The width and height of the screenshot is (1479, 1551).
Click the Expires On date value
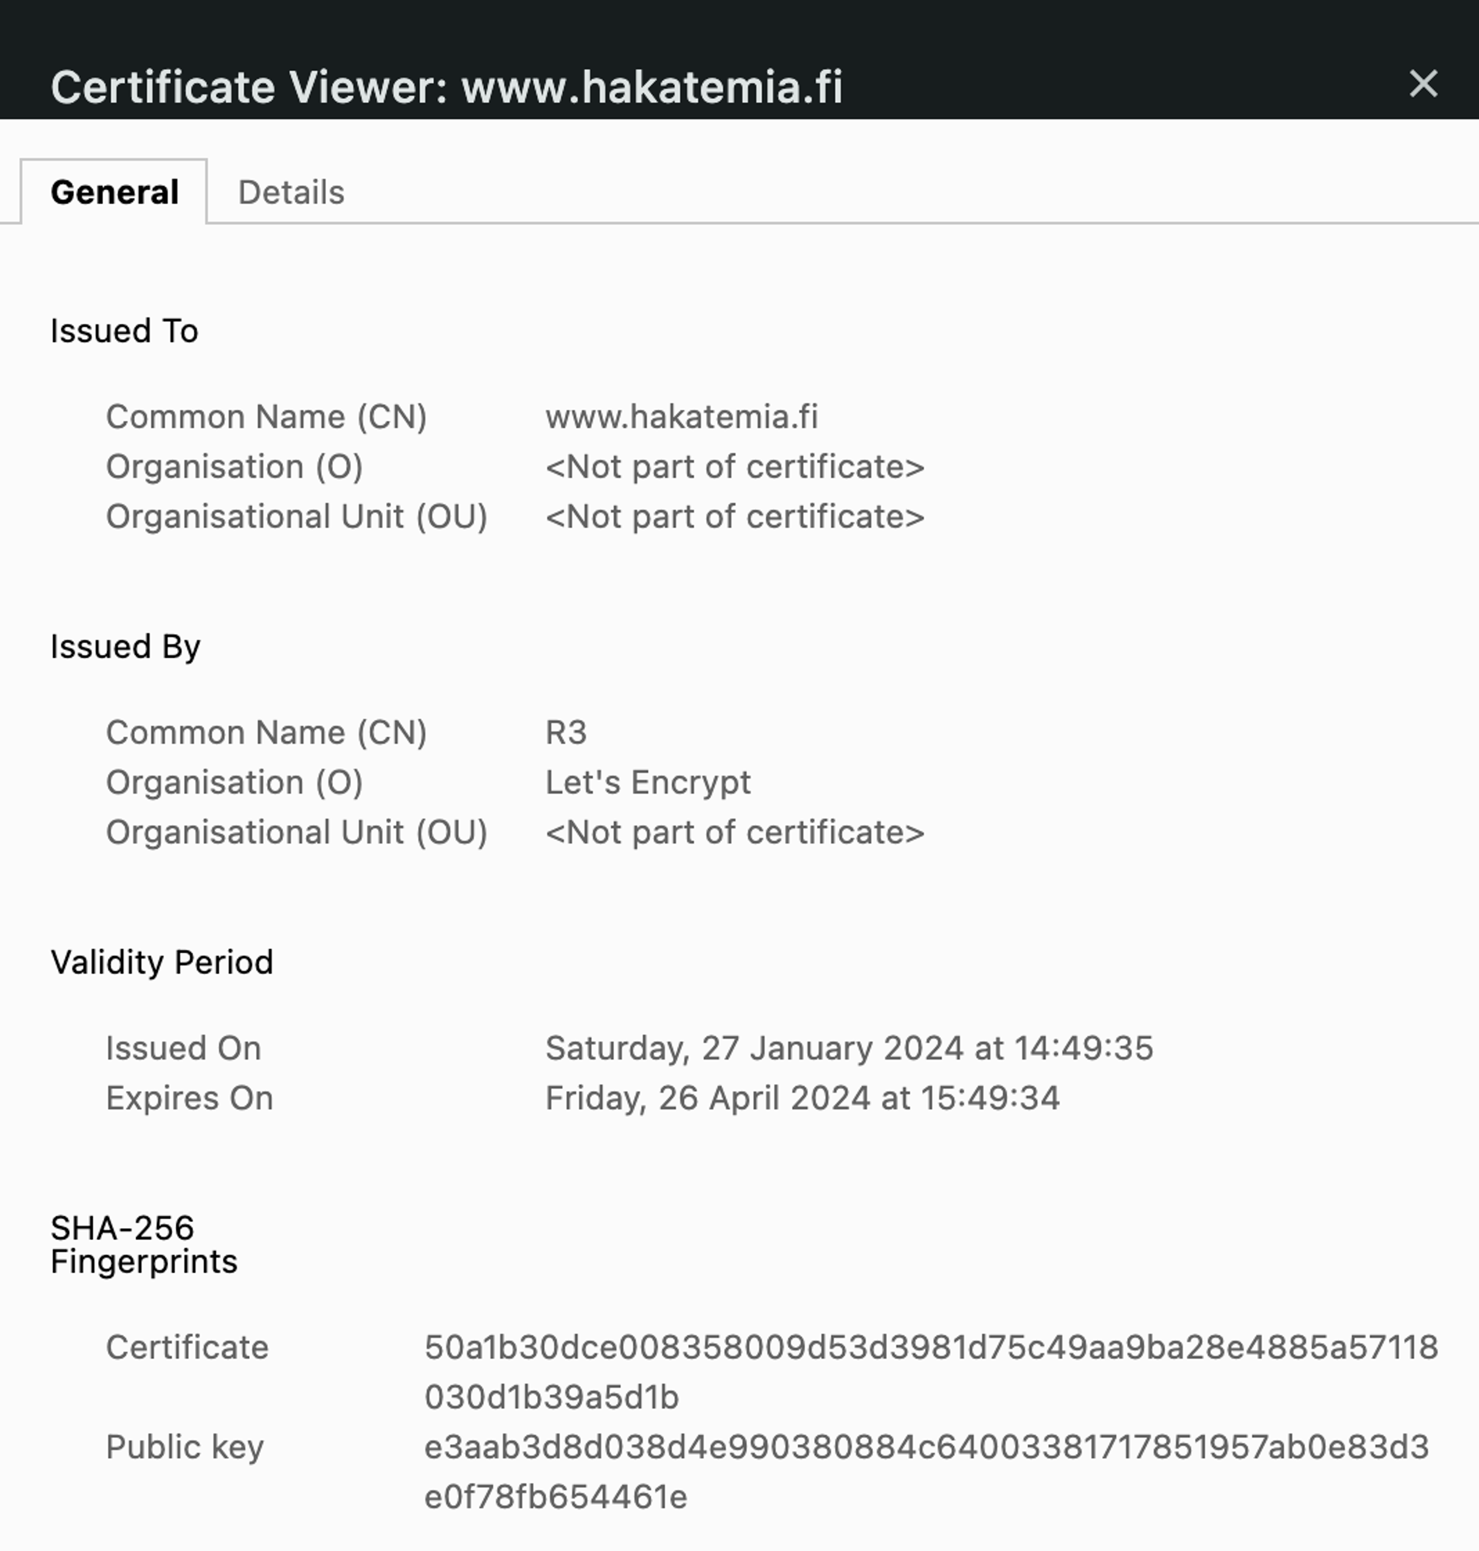pos(802,1098)
